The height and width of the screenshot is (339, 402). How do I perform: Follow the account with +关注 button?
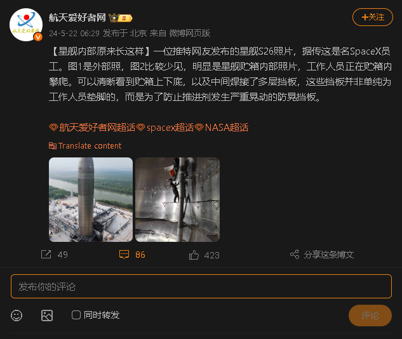coord(373,17)
